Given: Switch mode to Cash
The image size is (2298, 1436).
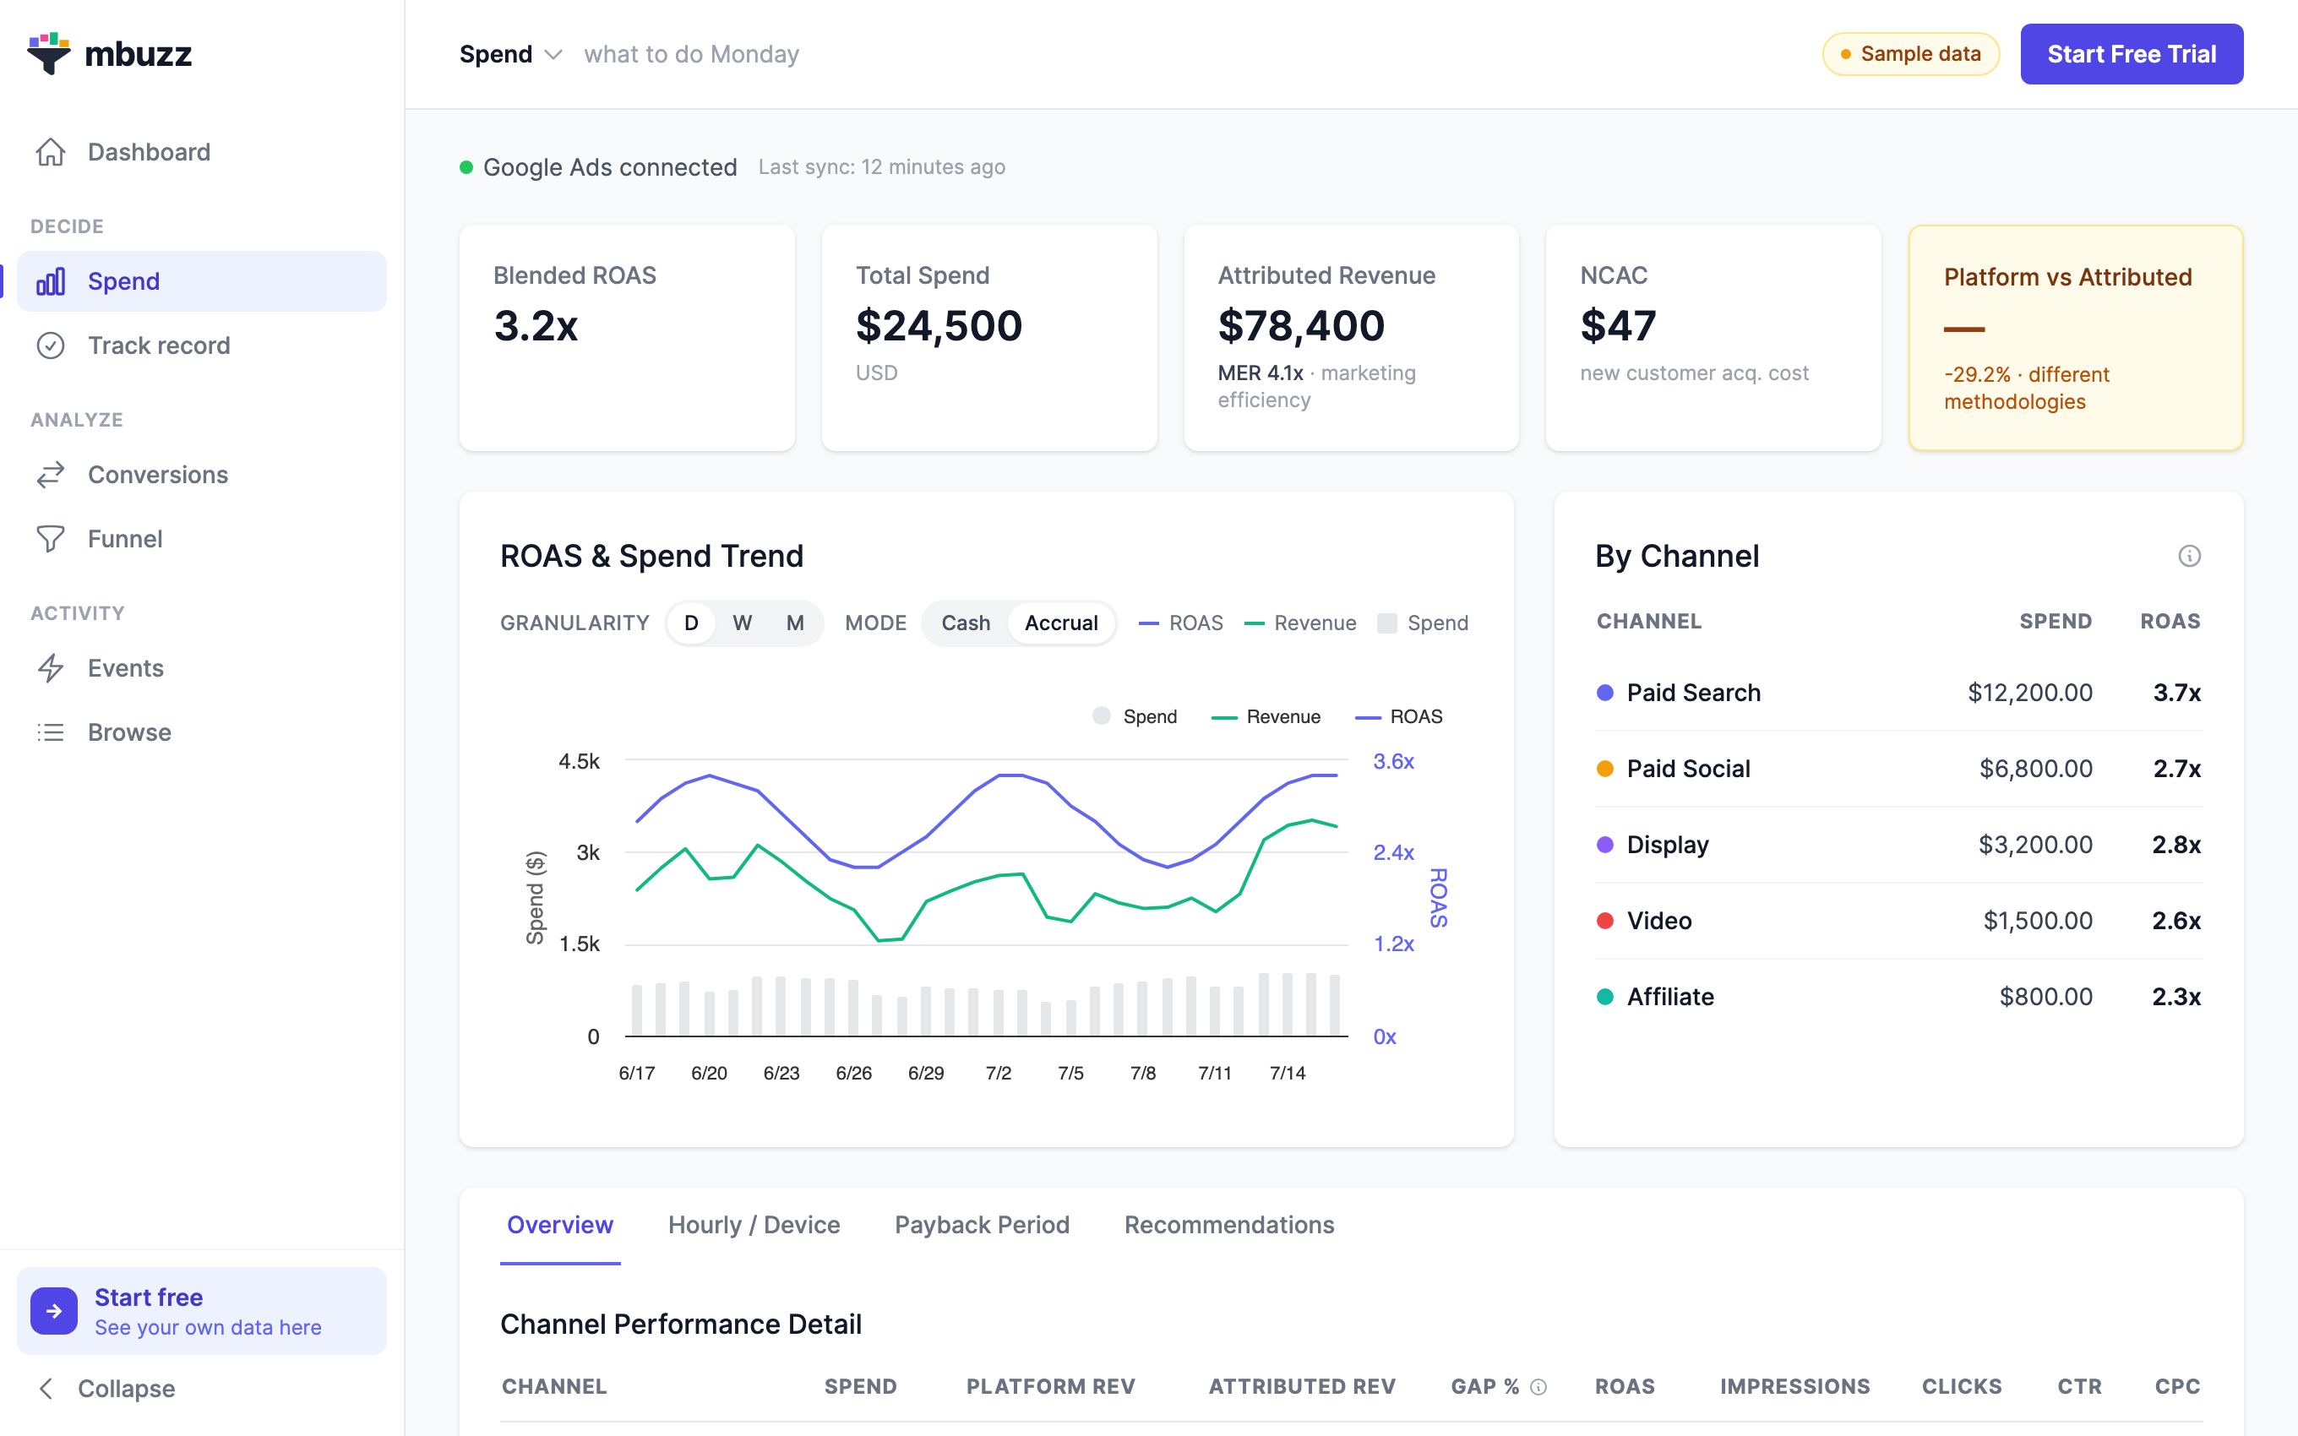Looking at the screenshot, I should pyautogui.click(x=966, y=623).
